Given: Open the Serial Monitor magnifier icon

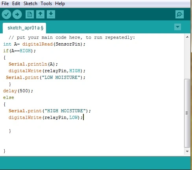Looking at the screenshot, I should point(179,14).
